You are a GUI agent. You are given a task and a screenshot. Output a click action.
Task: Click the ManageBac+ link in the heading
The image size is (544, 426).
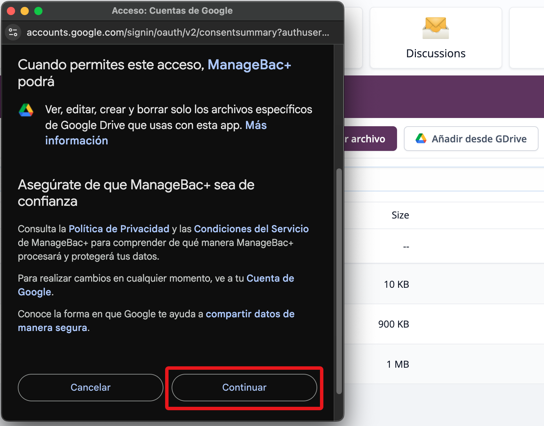[249, 65]
